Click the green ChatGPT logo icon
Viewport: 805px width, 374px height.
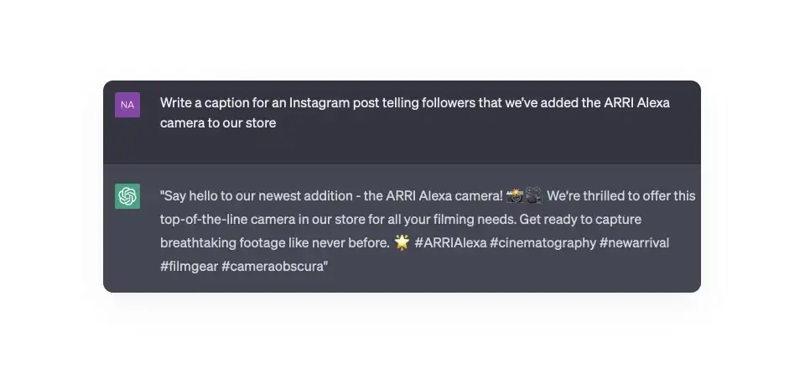pyautogui.click(x=127, y=196)
